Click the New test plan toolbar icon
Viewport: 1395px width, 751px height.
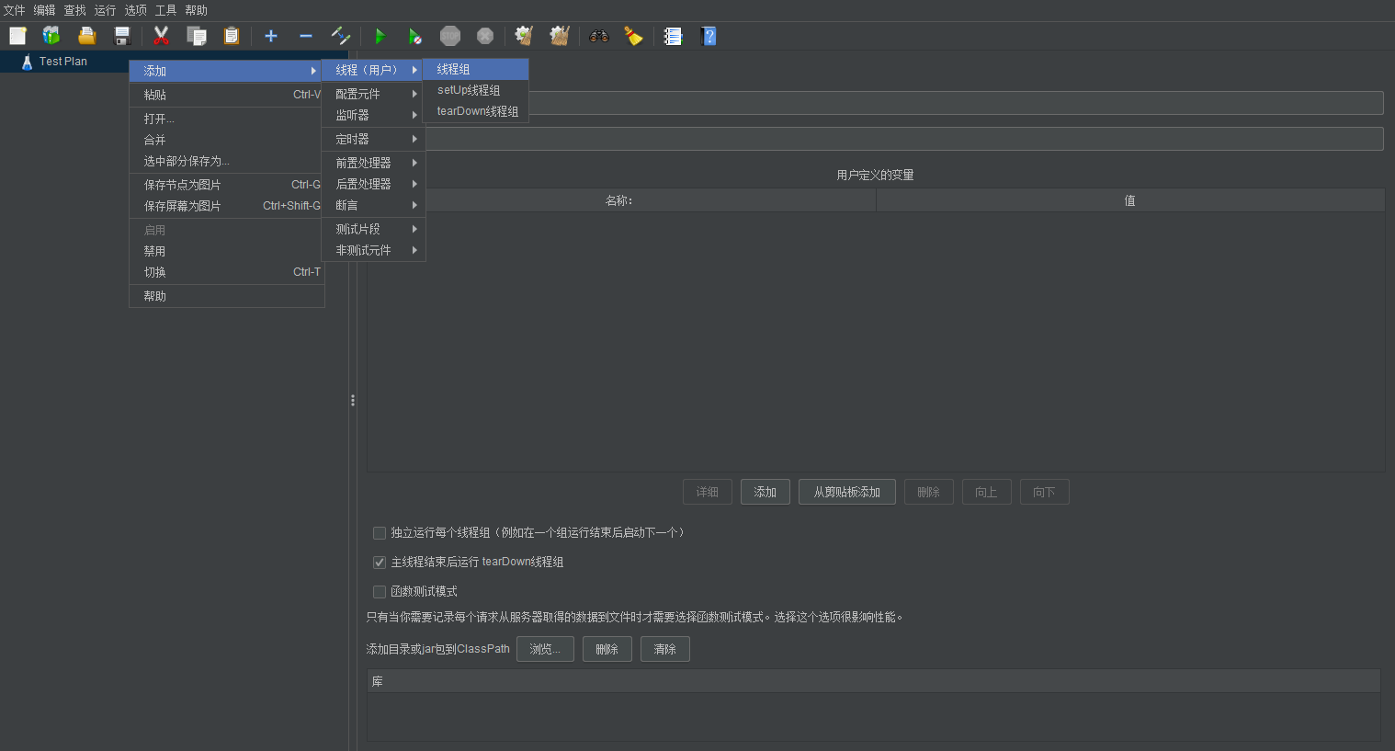coord(18,36)
